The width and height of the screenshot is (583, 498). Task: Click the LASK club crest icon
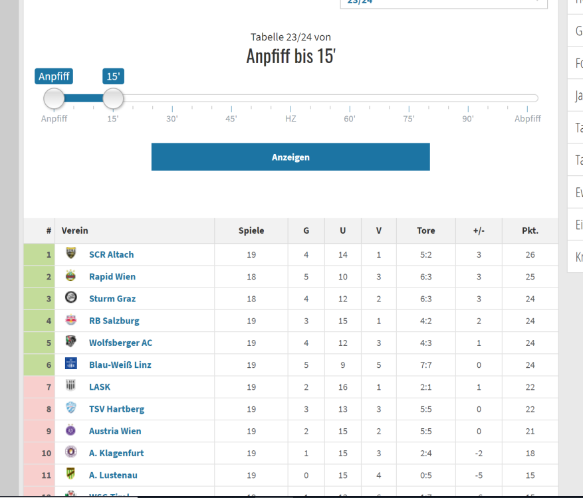pos(71,386)
